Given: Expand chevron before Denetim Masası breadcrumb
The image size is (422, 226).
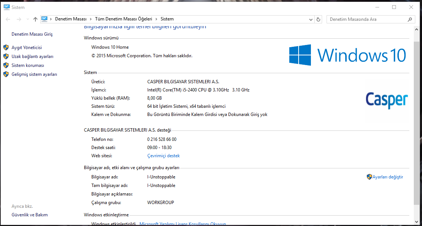Looking at the screenshot, I should pyautogui.click(x=51, y=19).
